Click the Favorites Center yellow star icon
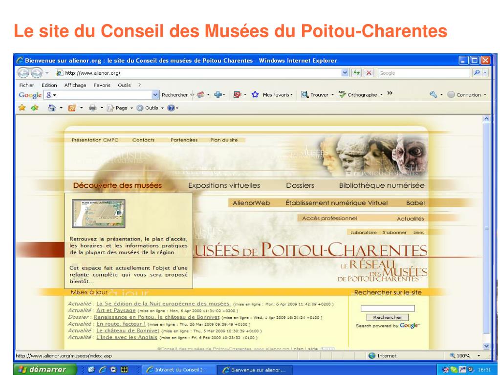 click(22, 108)
